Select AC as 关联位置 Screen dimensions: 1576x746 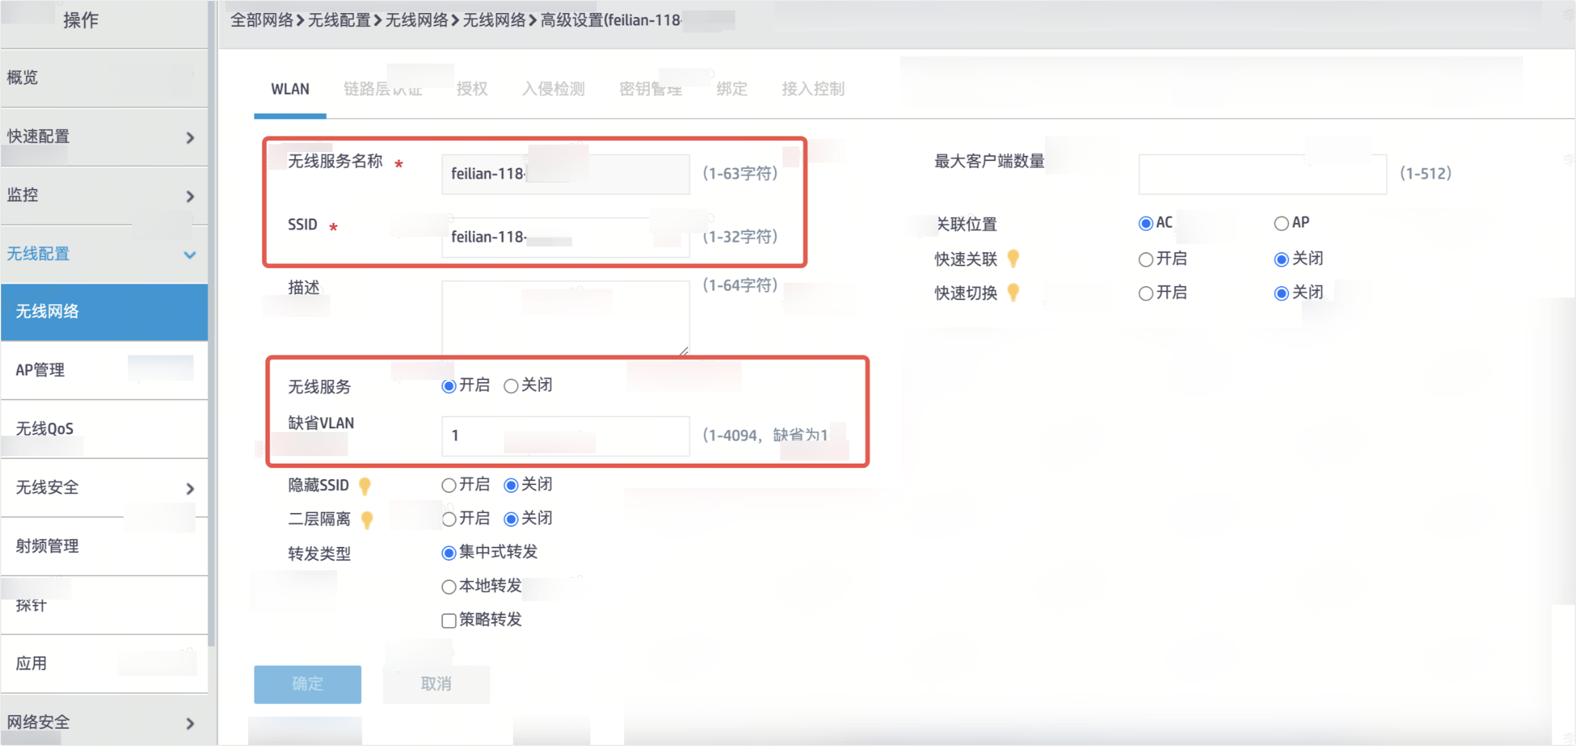(1145, 223)
